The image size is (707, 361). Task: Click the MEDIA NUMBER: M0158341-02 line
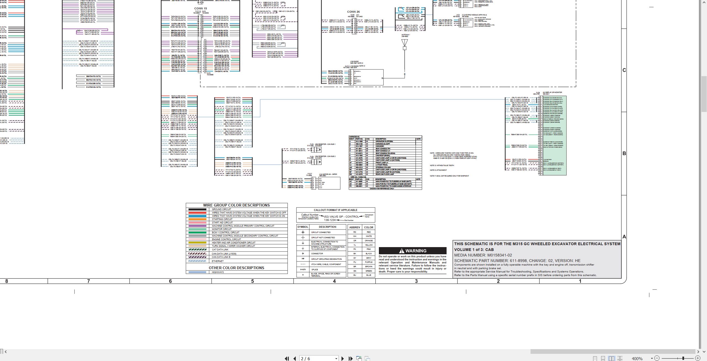tap(483, 255)
